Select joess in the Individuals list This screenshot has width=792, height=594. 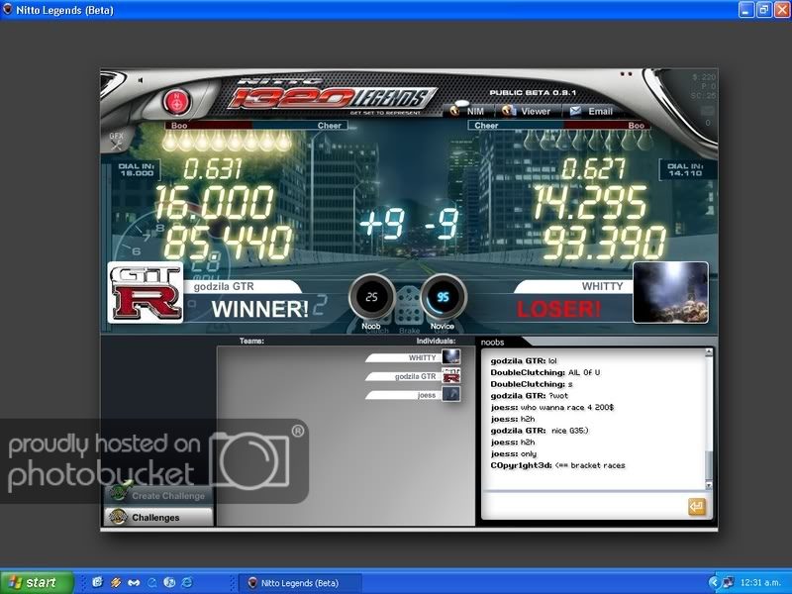coord(412,394)
